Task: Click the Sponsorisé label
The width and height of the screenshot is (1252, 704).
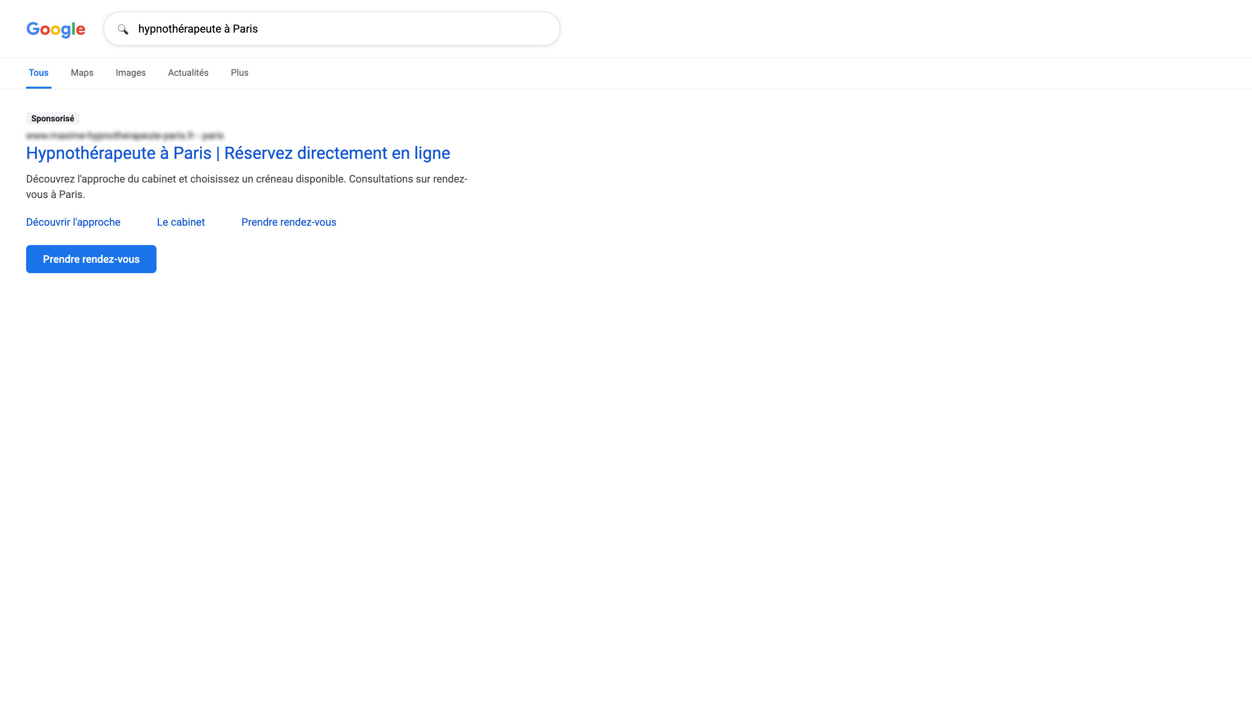Action: coord(53,119)
